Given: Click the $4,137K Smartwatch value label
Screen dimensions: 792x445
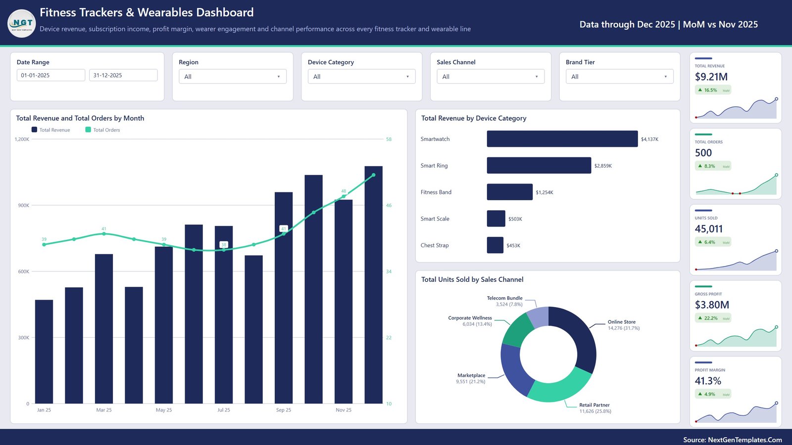Looking at the screenshot, I should [x=649, y=139].
